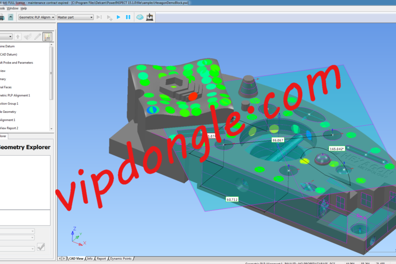Click the red measured point on the surface
This screenshot has height=264, width=396.
point(193,96)
